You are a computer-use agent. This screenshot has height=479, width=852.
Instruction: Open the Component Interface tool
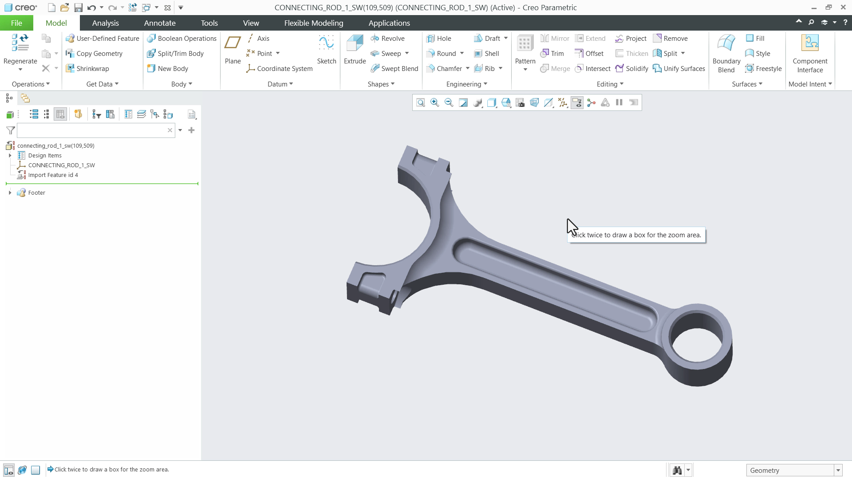point(810,53)
